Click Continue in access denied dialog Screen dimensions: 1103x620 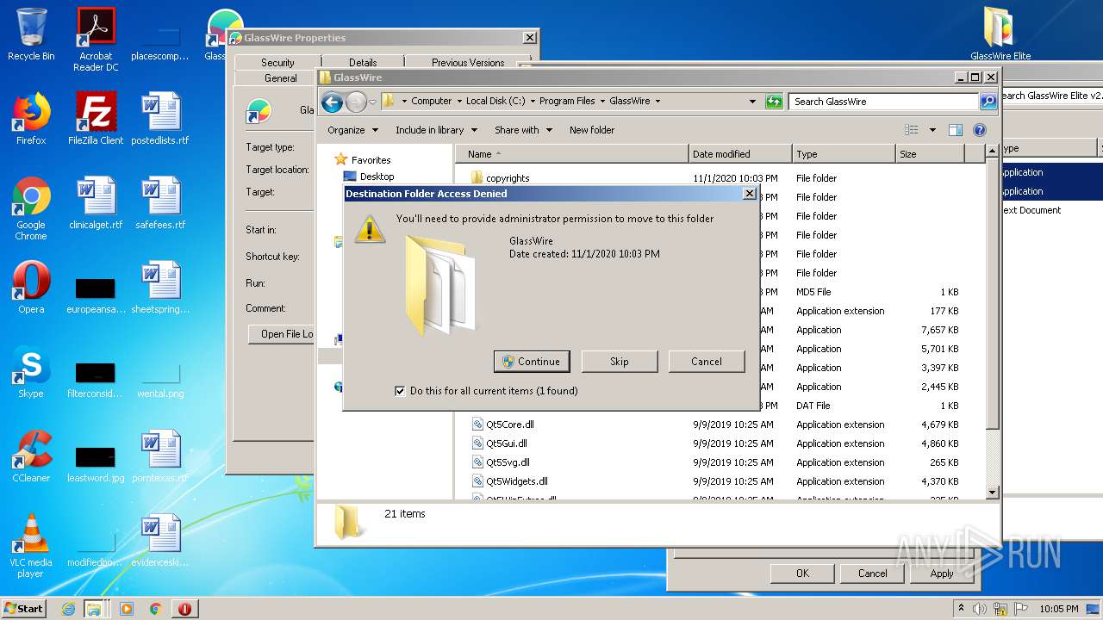coord(532,362)
